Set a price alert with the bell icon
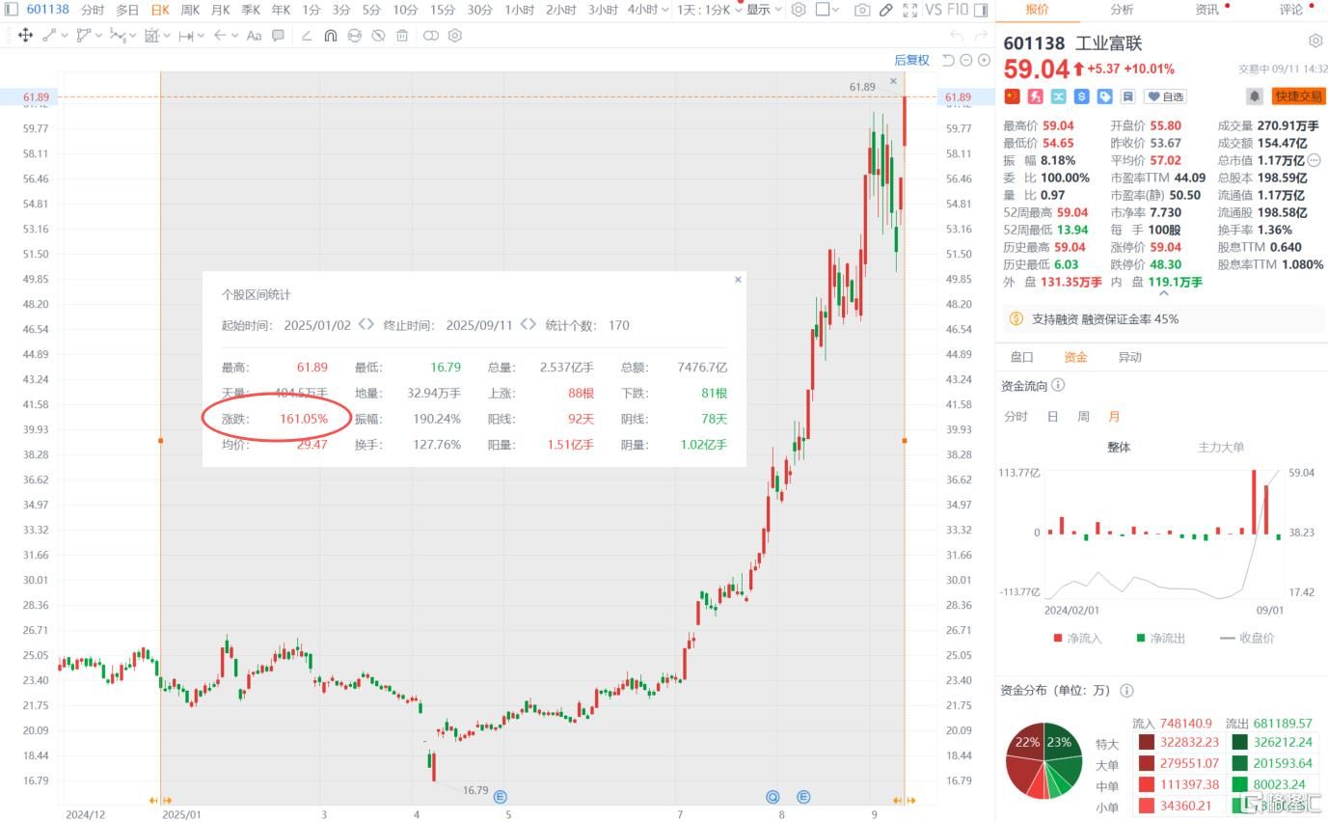This screenshot has width=1328, height=822. coord(1254,96)
